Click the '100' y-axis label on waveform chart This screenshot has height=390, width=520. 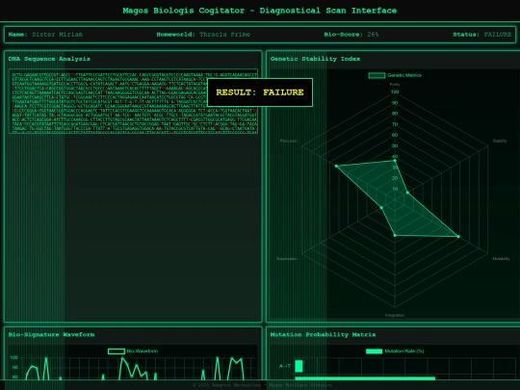(x=13, y=357)
